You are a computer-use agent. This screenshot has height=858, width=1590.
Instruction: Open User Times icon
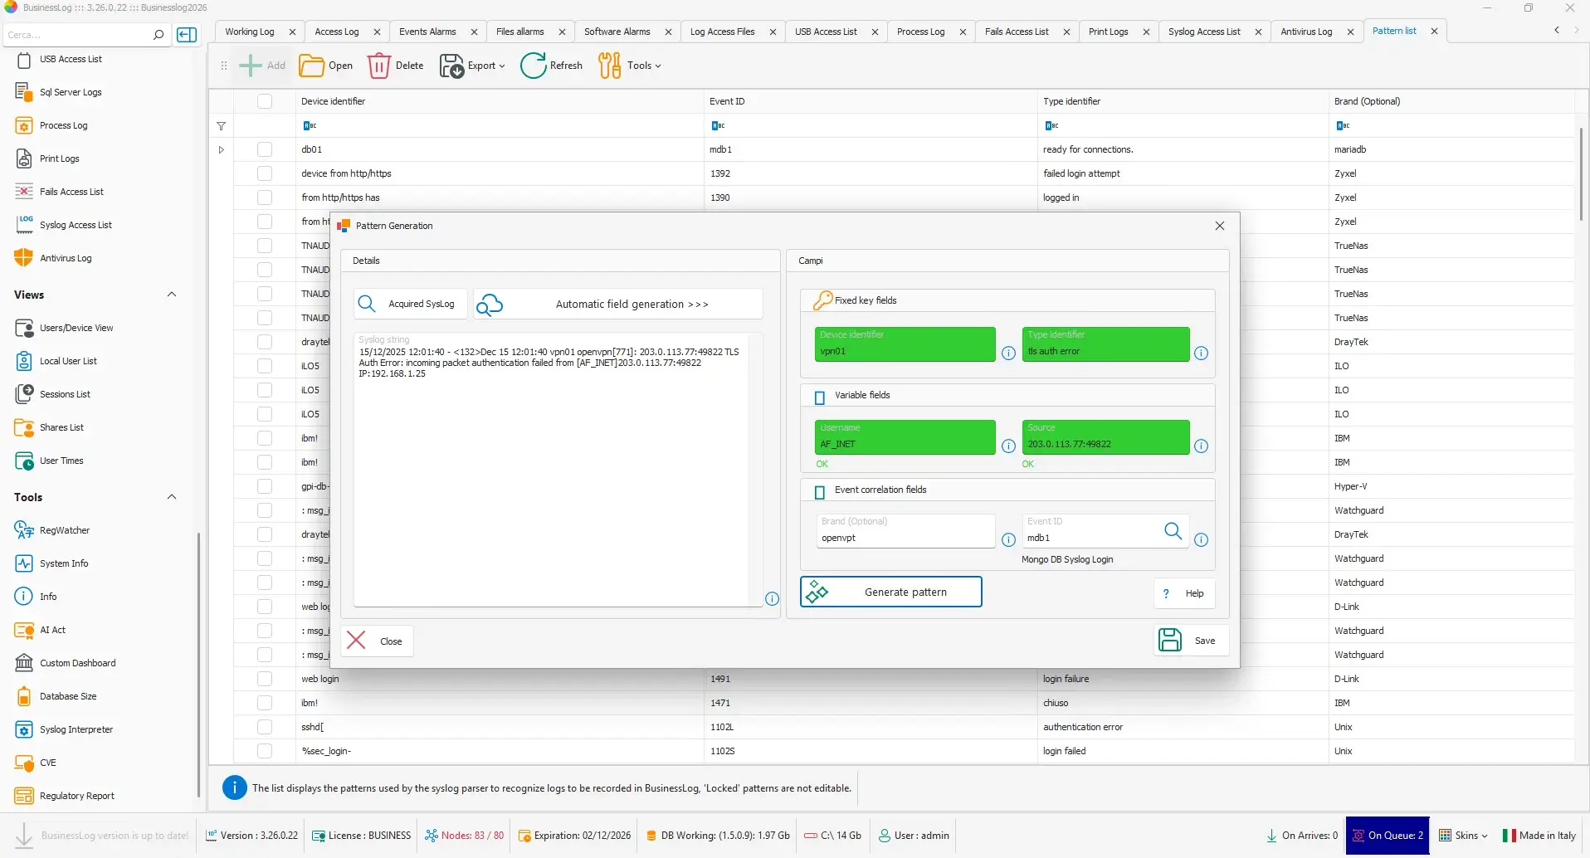[x=24, y=461]
